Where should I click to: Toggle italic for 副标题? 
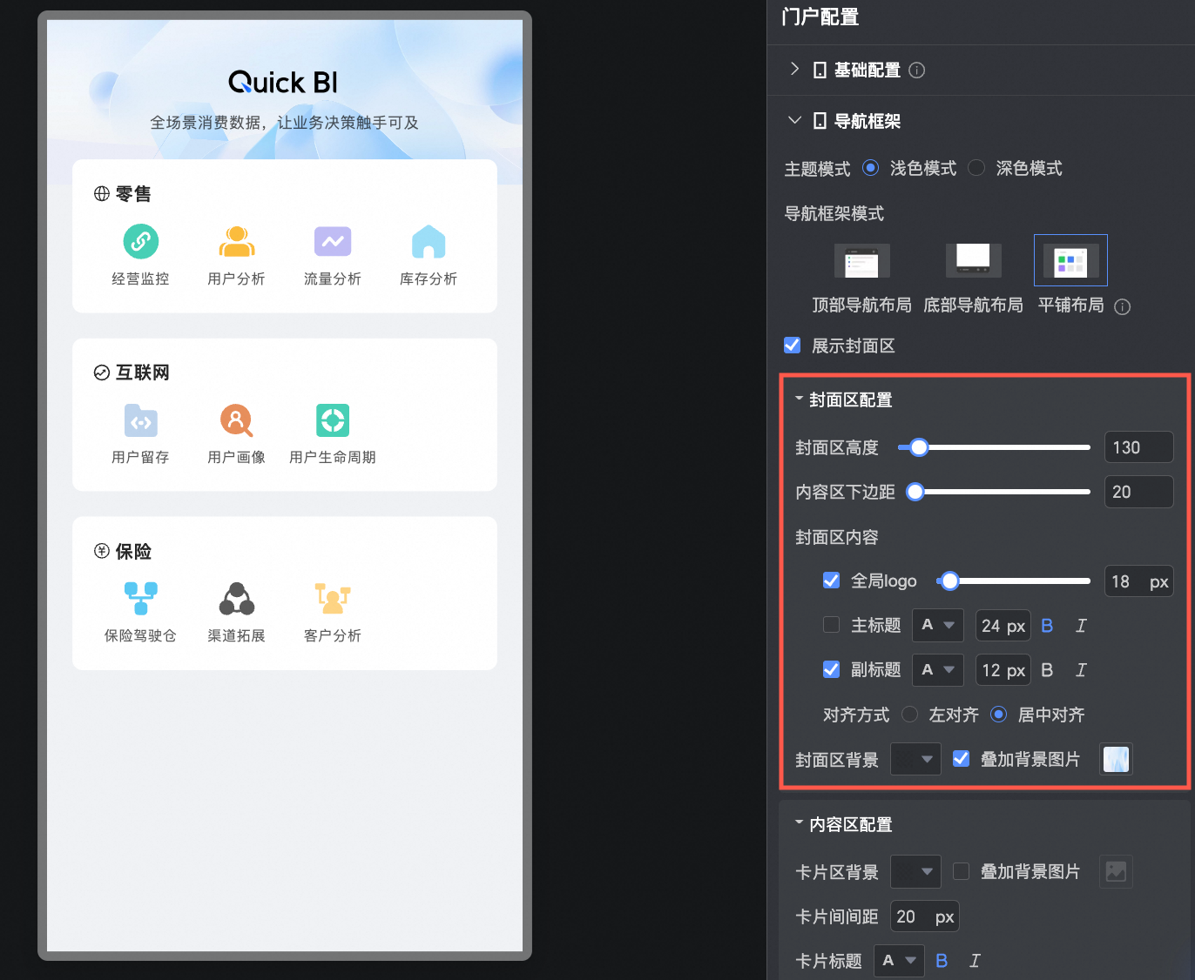[1081, 670]
